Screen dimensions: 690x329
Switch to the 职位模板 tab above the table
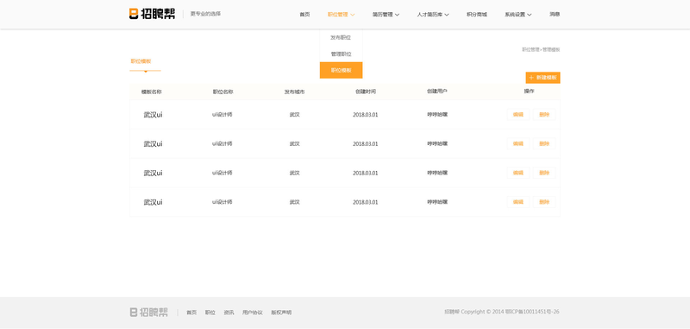point(141,61)
